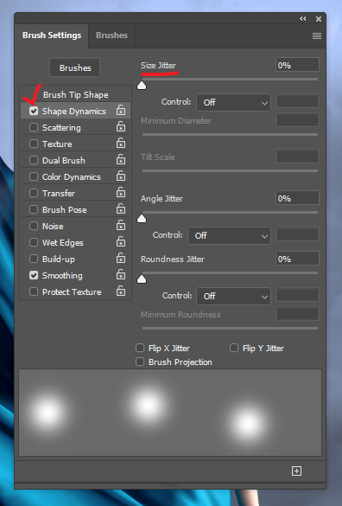Click the Roundness Jitter slider handle
342x506 pixels.
(142, 279)
